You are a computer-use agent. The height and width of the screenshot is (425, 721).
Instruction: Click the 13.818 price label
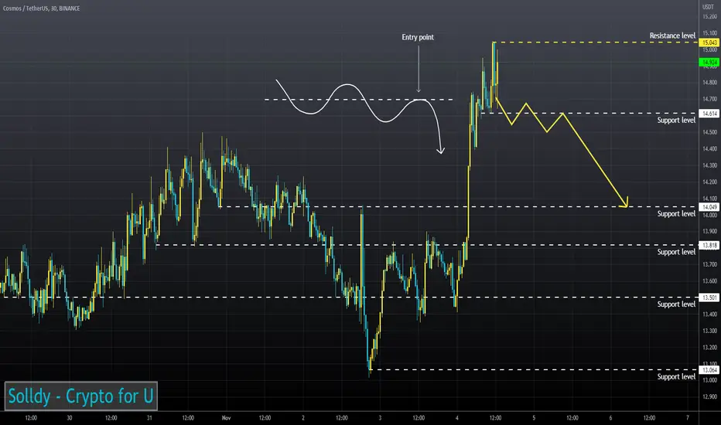pyautogui.click(x=709, y=246)
